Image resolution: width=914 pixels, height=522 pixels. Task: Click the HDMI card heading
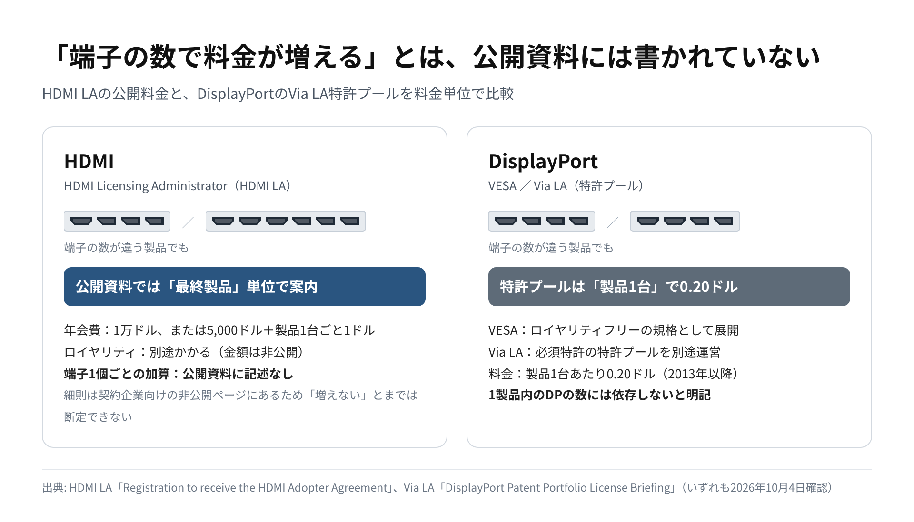89,162
